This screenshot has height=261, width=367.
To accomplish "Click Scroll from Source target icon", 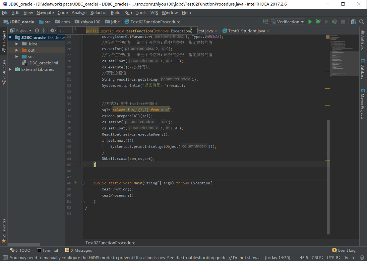I will point(37,31).
